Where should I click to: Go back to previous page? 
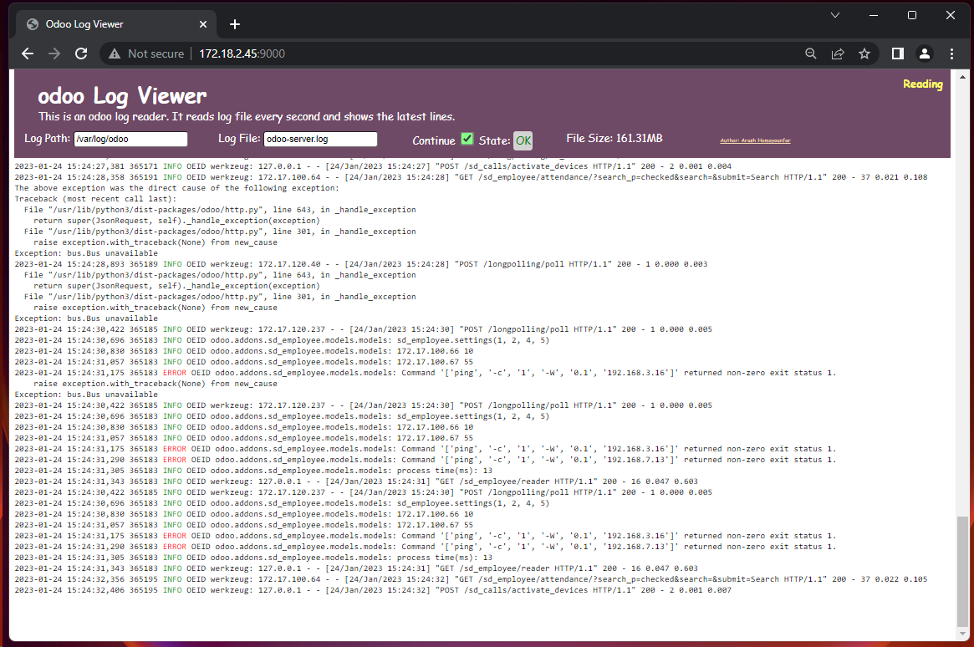[x=28, y=54]
